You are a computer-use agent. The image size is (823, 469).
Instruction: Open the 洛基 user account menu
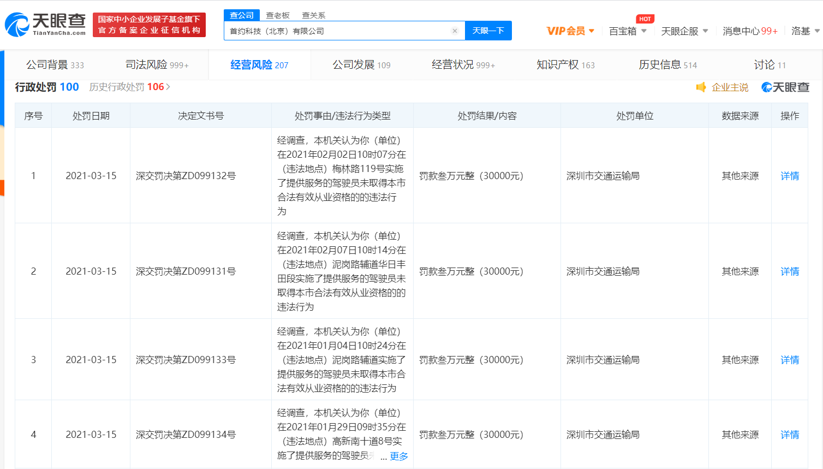[x=805, y=31]
